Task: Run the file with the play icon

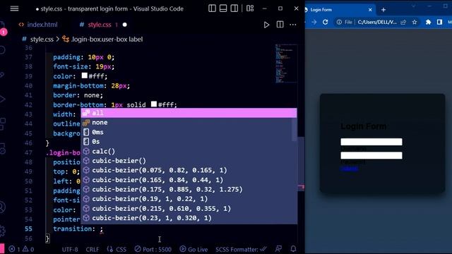Action: tap(266, 25)
